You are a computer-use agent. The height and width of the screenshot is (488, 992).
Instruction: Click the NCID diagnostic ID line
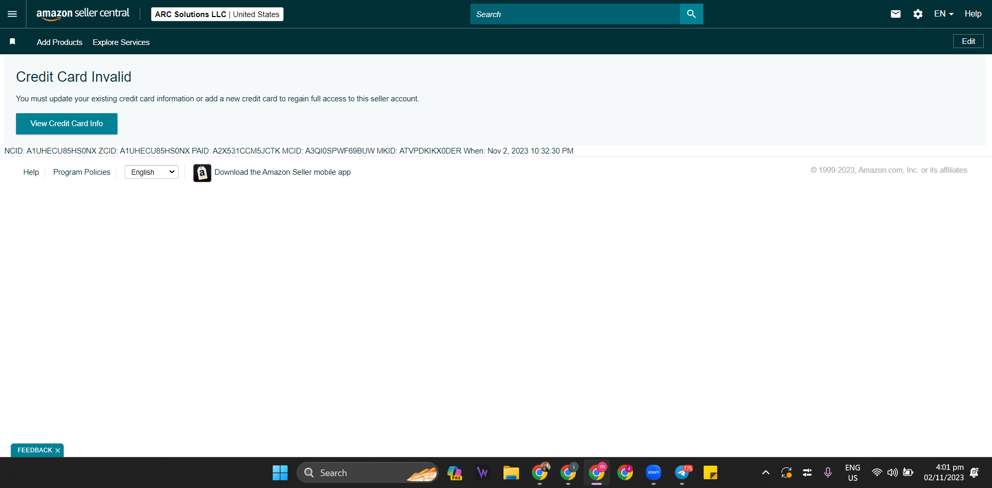[x=289, y=151]
